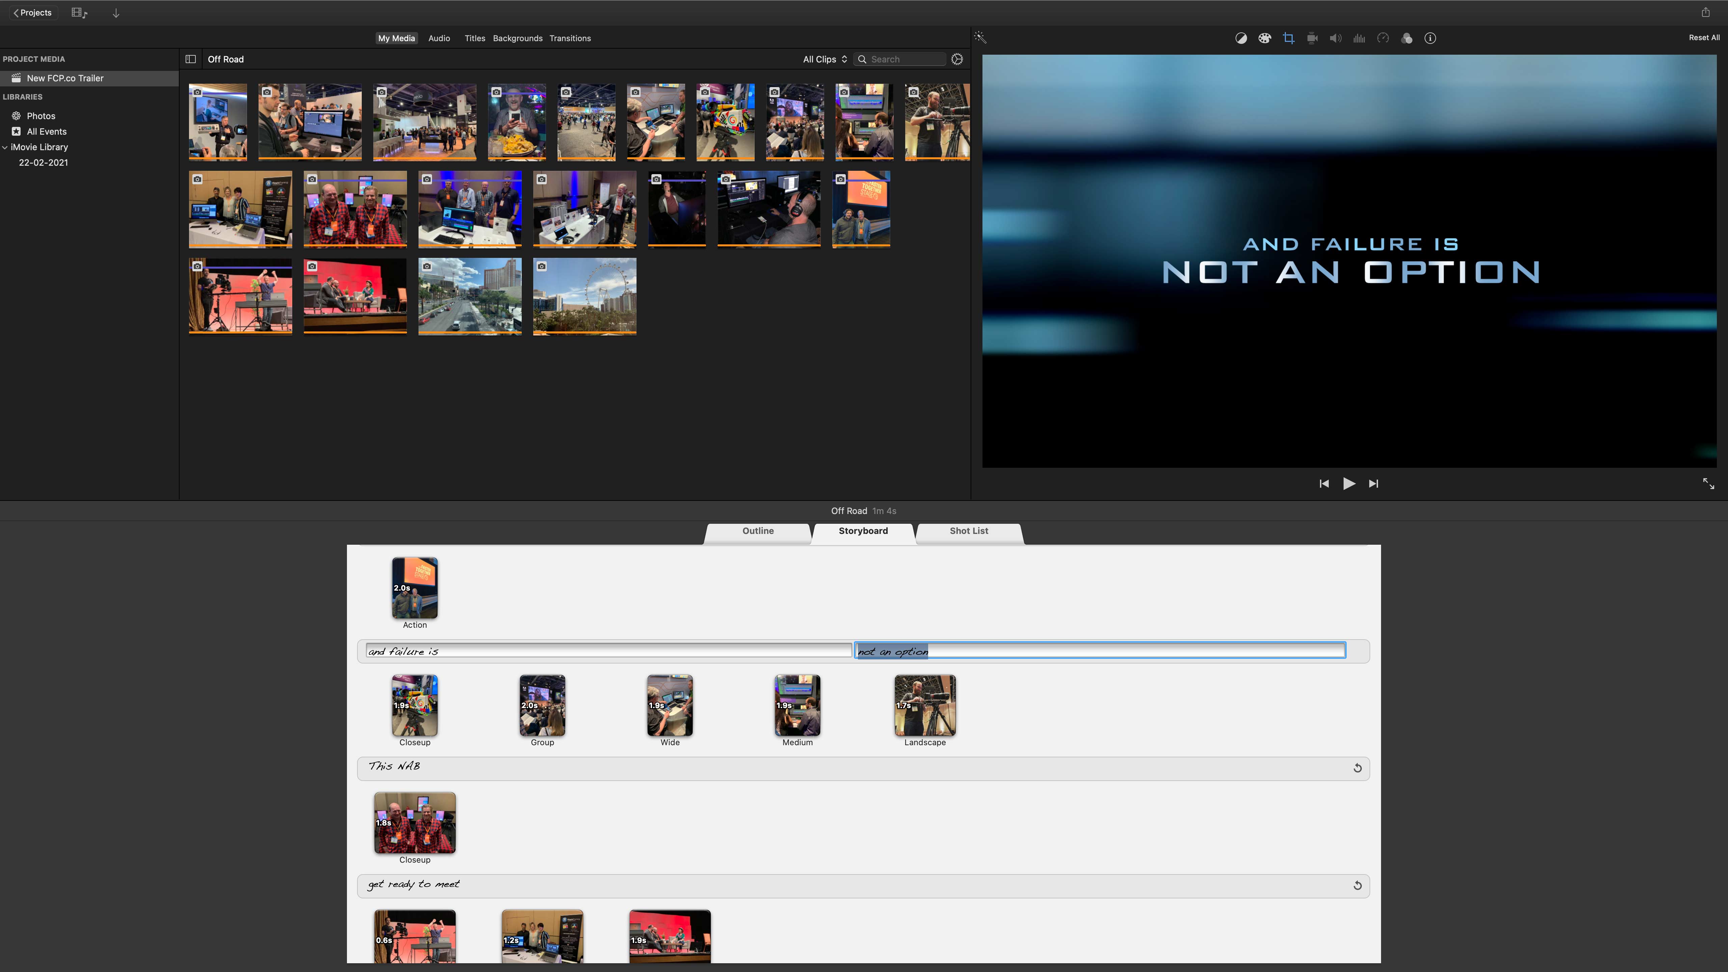Open the color balance adjustment
Screen dimensions: 1728x972
(x=1241, y=38)
